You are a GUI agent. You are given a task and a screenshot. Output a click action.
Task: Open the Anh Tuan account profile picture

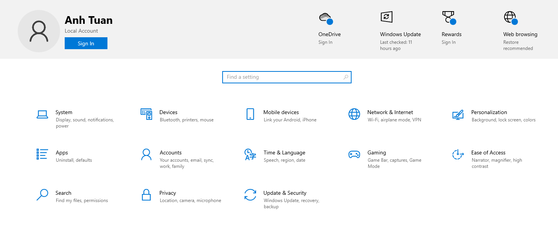pos(39,31)
